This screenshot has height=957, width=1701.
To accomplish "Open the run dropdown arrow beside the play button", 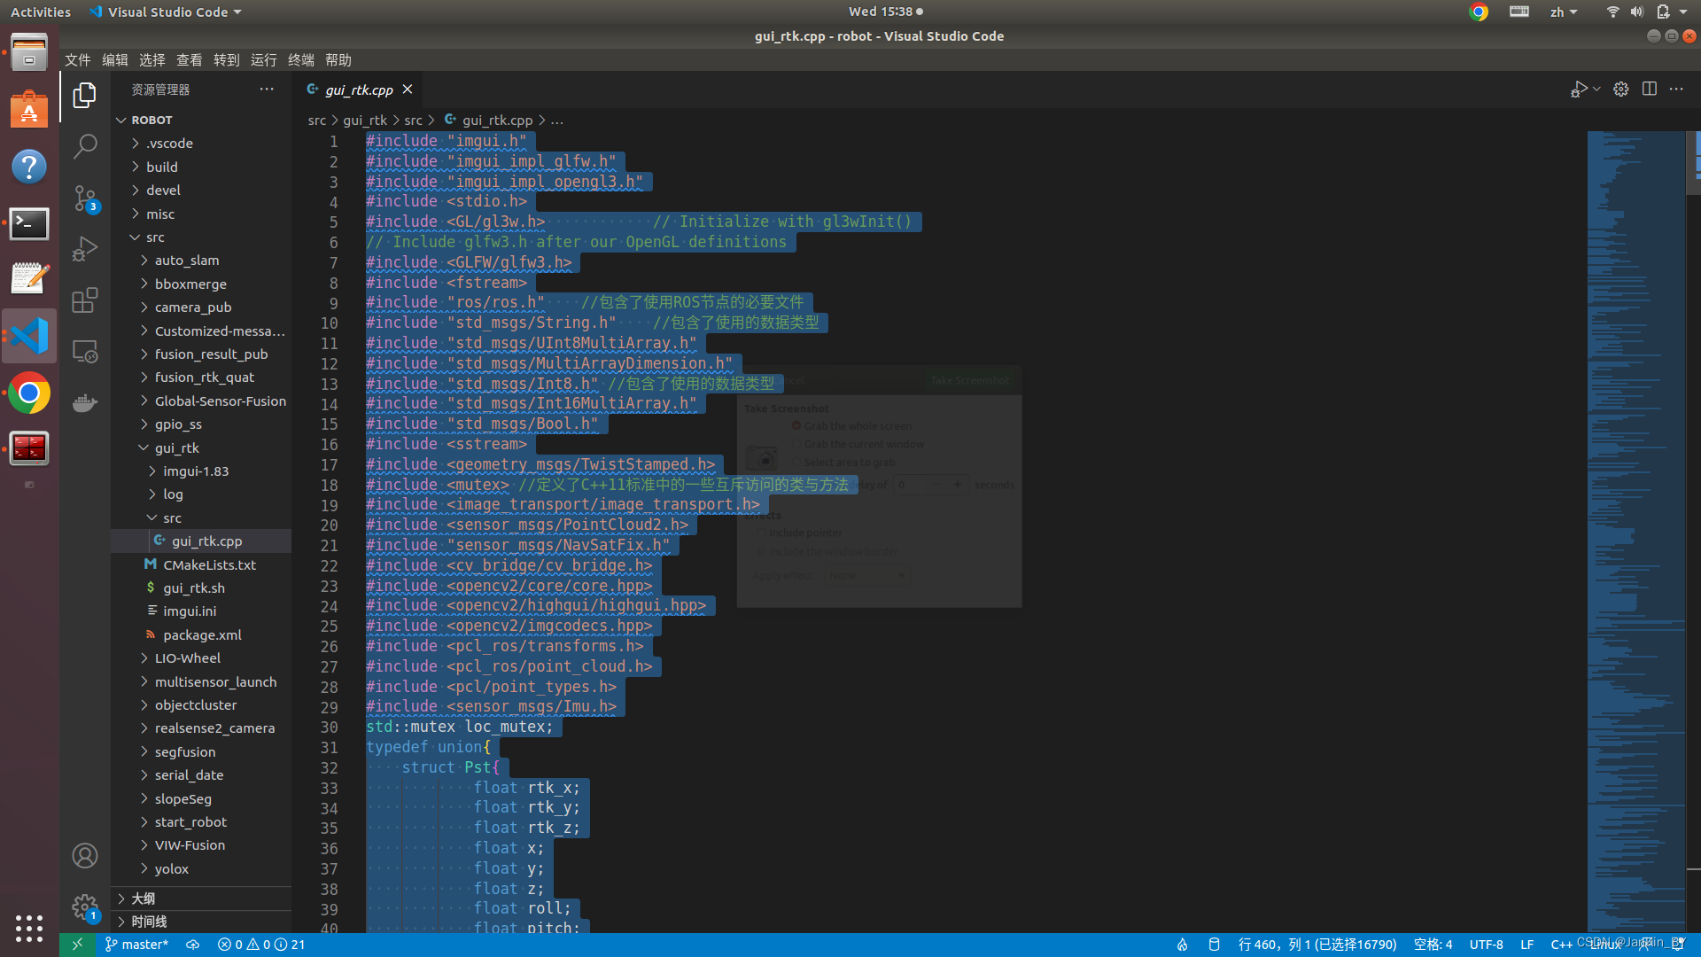I will point(1596,89).
